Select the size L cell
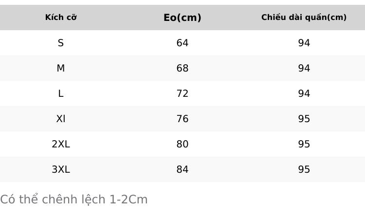Screen dimensions: 365x217 (61, 93)
